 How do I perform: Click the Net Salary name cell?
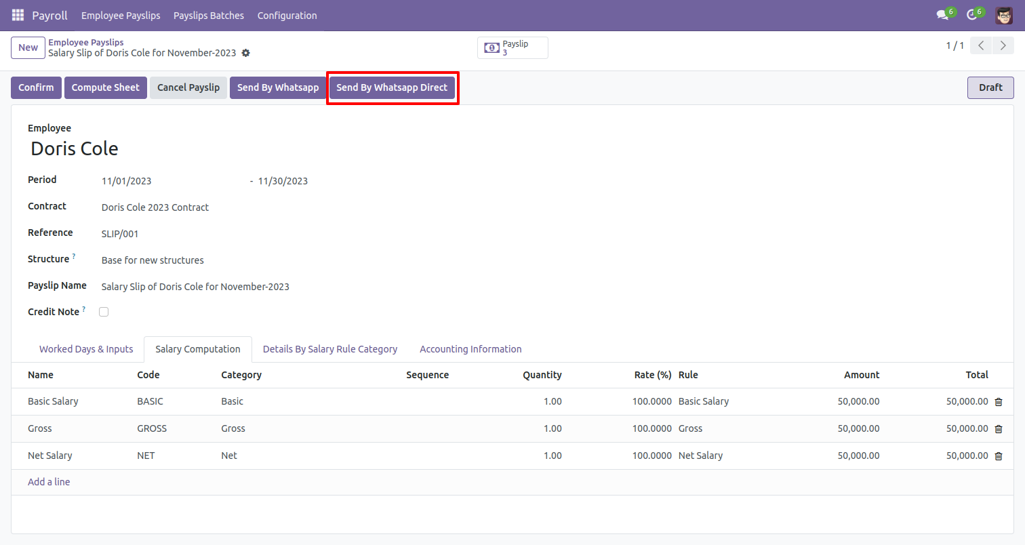49,456
